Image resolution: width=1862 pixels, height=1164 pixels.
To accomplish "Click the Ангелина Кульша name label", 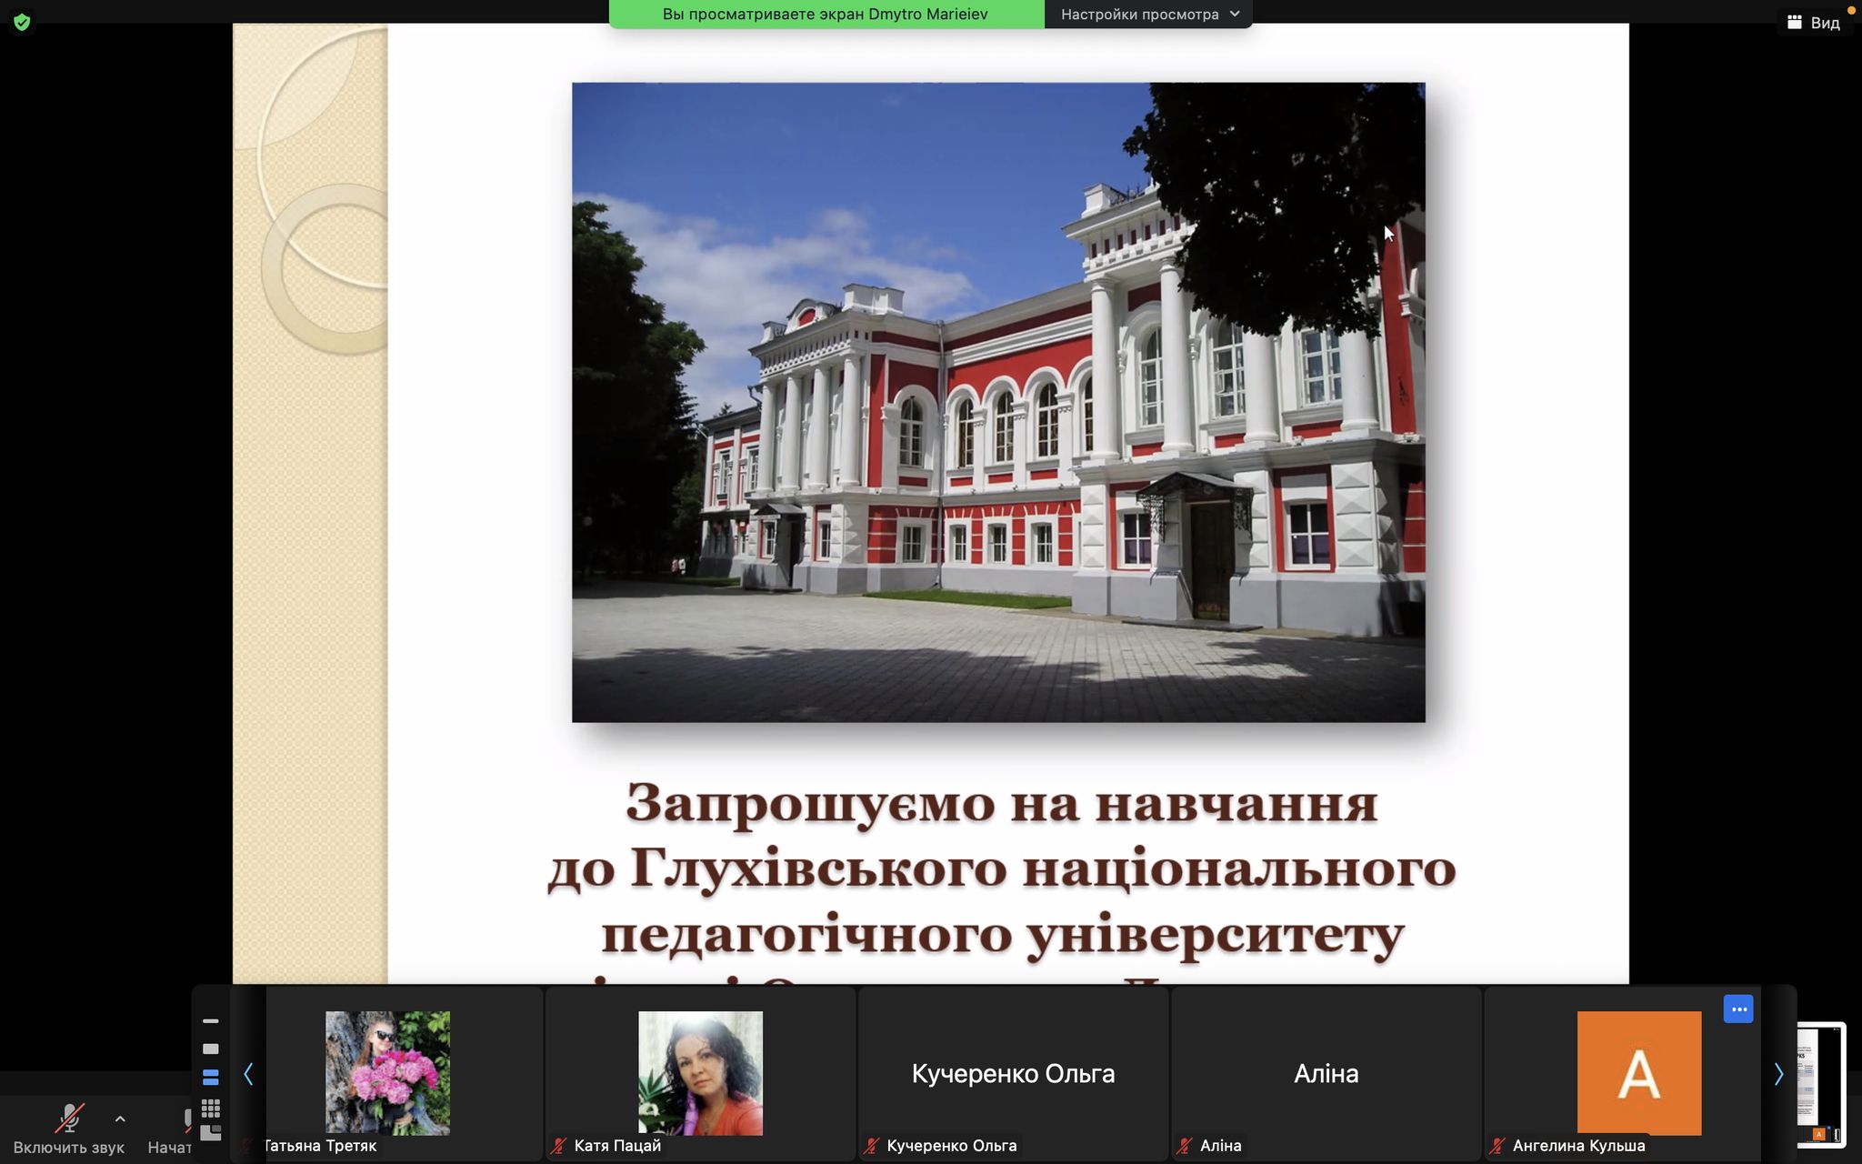I will click(1578, 1146).
